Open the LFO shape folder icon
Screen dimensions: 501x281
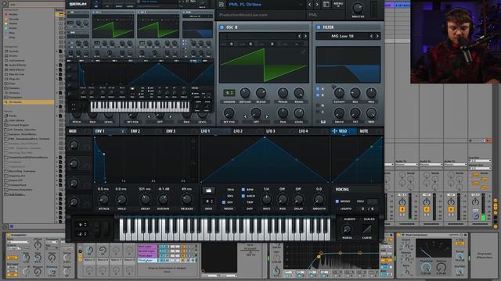point(208,190)
